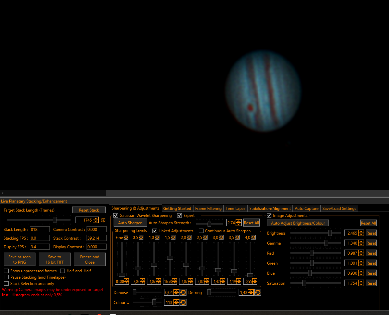Reset the Fine sharpening level icon

click(x=126, y=238)
